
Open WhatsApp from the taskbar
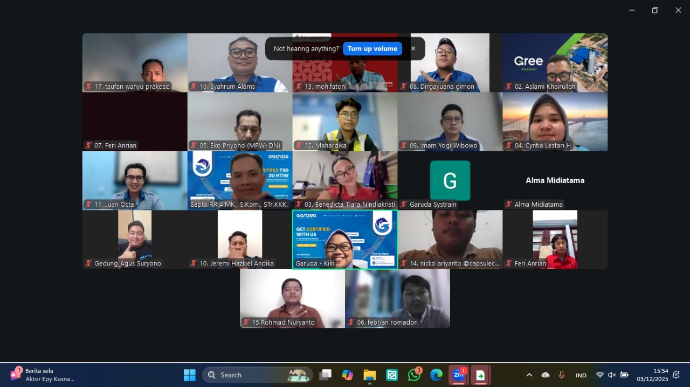(414, 375)
